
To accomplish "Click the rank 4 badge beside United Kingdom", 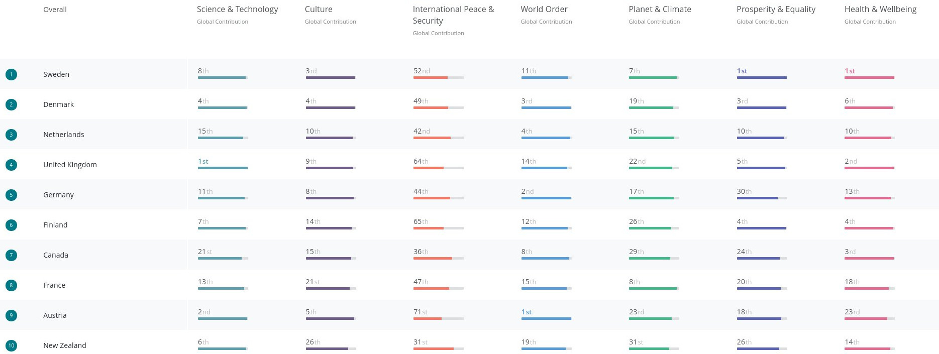I will 11,165.
